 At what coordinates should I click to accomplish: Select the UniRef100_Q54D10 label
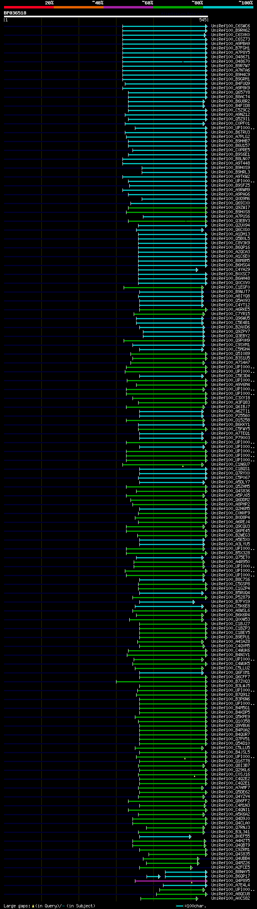point(230,744)
